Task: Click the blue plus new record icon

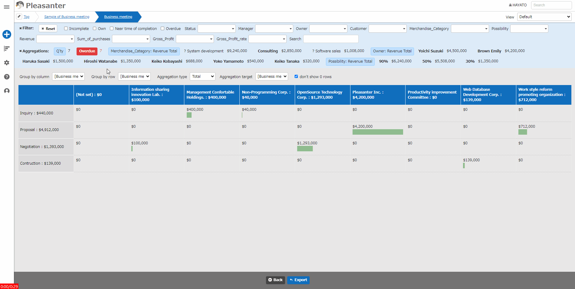Action: (x=7, y=34)
